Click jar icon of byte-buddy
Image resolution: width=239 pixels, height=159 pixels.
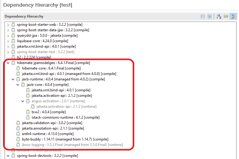[x=18, y=139]
